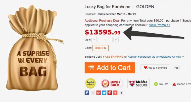The width and height of the screenshot is (191, 102).
Task: Click the PayPal Verified badge
Action: click(x=90, y=83)
